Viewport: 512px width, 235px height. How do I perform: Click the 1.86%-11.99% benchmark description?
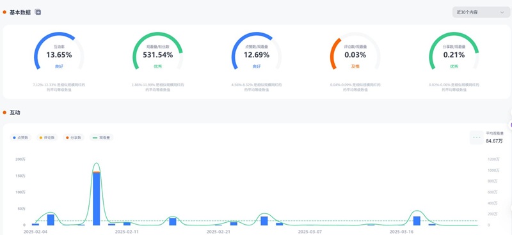157,87
